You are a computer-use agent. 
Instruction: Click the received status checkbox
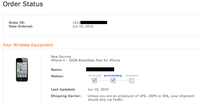point(94,81)
